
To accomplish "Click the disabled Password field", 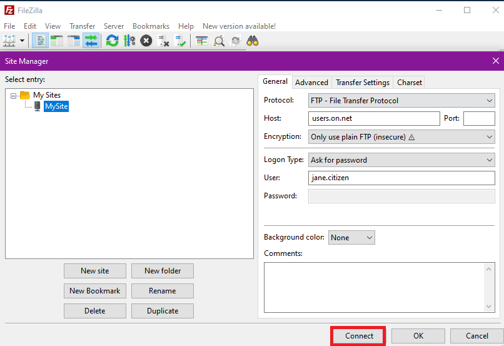I will point(401,196).
